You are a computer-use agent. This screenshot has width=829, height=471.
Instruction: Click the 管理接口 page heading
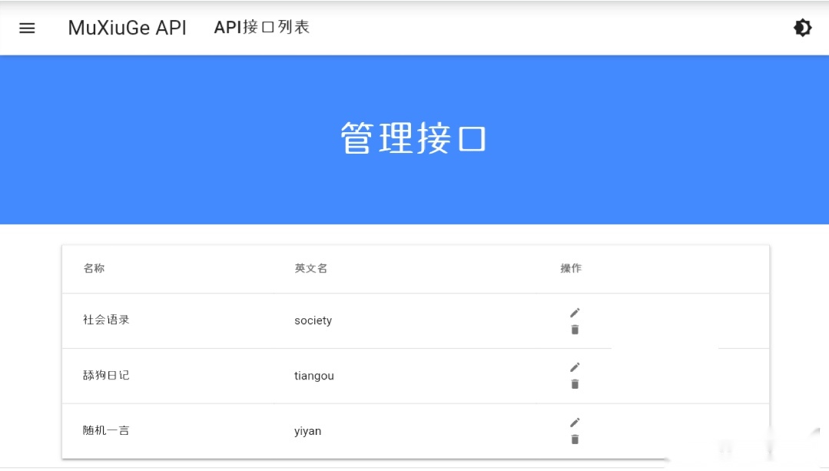413,136
